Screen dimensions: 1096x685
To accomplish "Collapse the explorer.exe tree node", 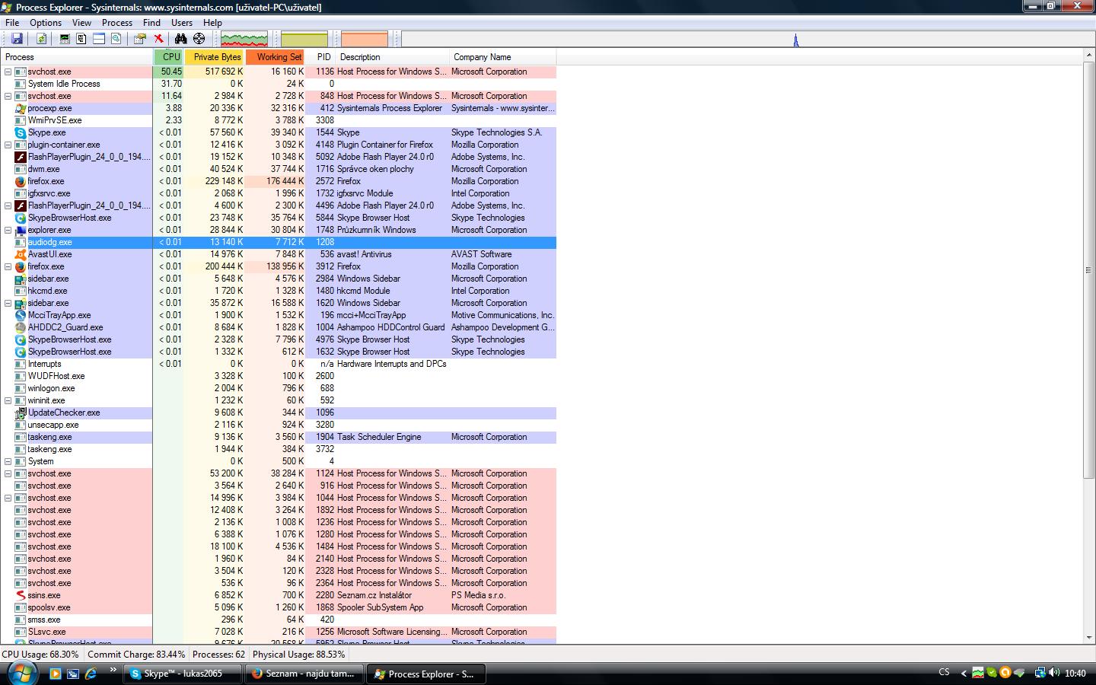I will point(8,230).
